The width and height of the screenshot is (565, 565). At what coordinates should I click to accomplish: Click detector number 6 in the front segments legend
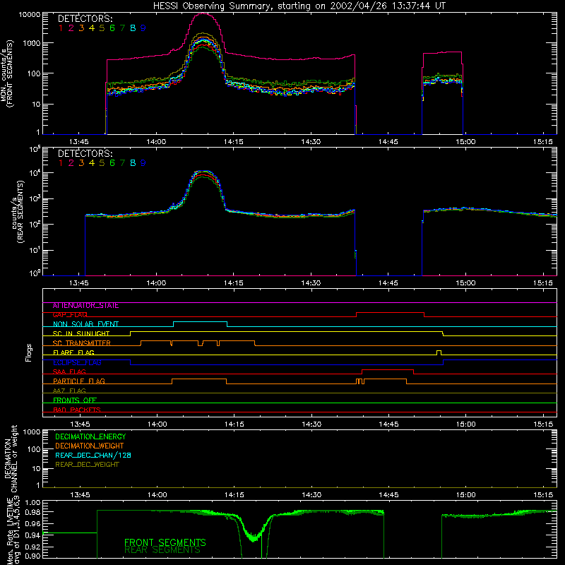[112, 28]
